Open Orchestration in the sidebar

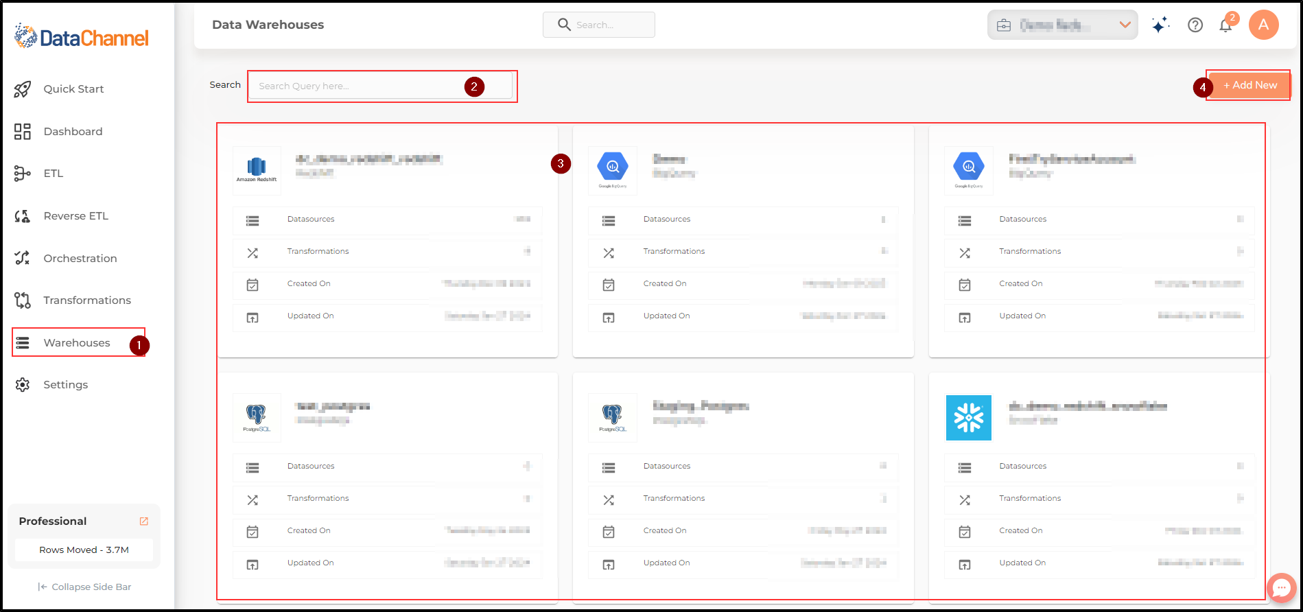point(80,259)
